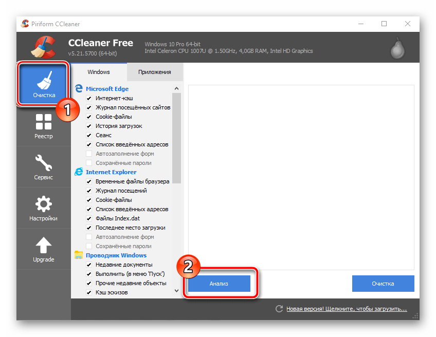Click the scroll down arrow of the cleaner list
This screenshot has width=436, height=337.
pos(176,291)
